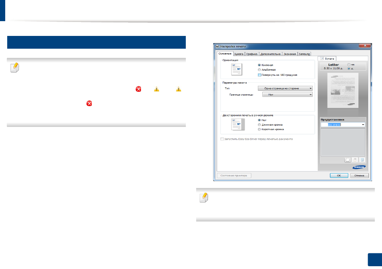Click the duplex printing preview icon
Viewport: 382px width, 269px height.
coord(238,125)
